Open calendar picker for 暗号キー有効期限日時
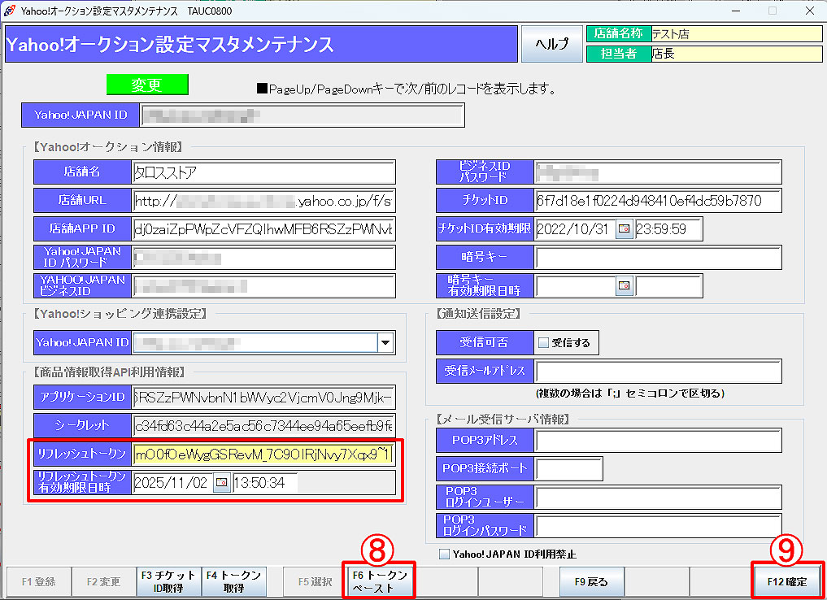 point(625,285)
